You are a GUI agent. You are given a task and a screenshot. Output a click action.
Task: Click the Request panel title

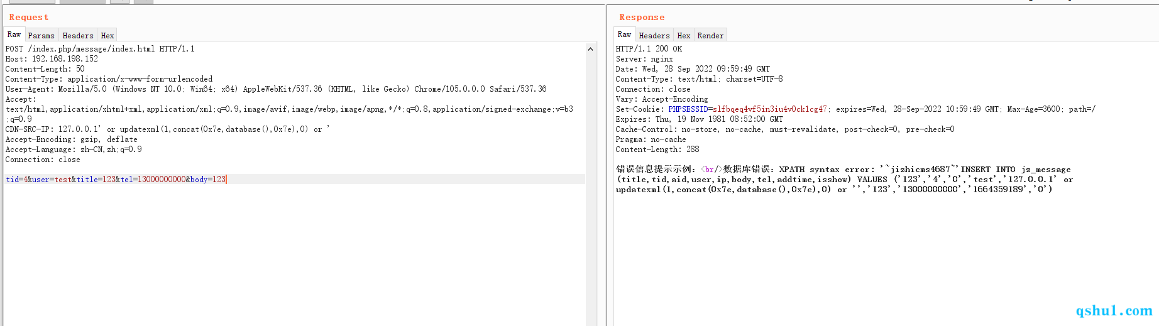tap(29, 17)
